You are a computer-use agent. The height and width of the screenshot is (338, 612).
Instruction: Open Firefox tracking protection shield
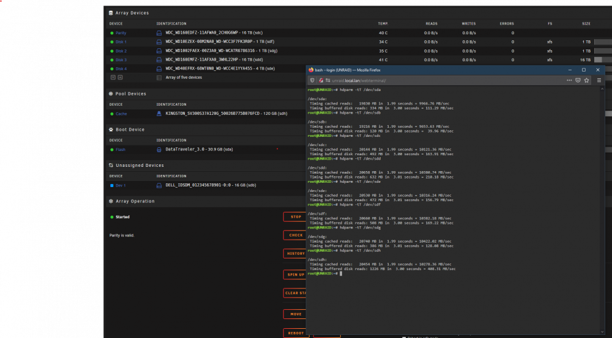(x=312, y=80)
